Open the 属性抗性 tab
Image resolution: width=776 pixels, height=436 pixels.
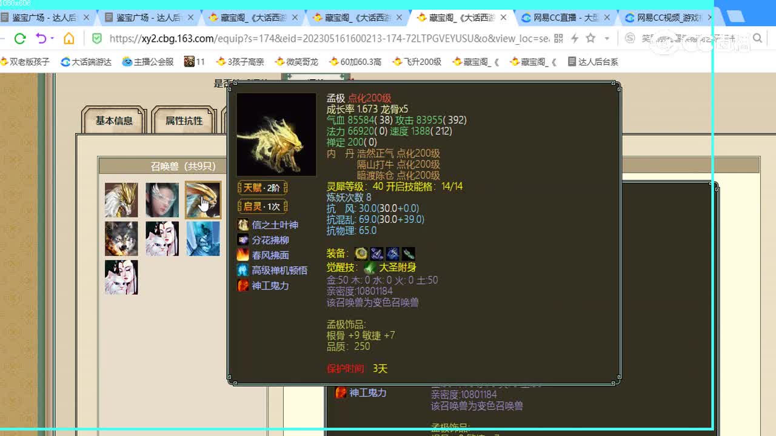click(184, 121)
